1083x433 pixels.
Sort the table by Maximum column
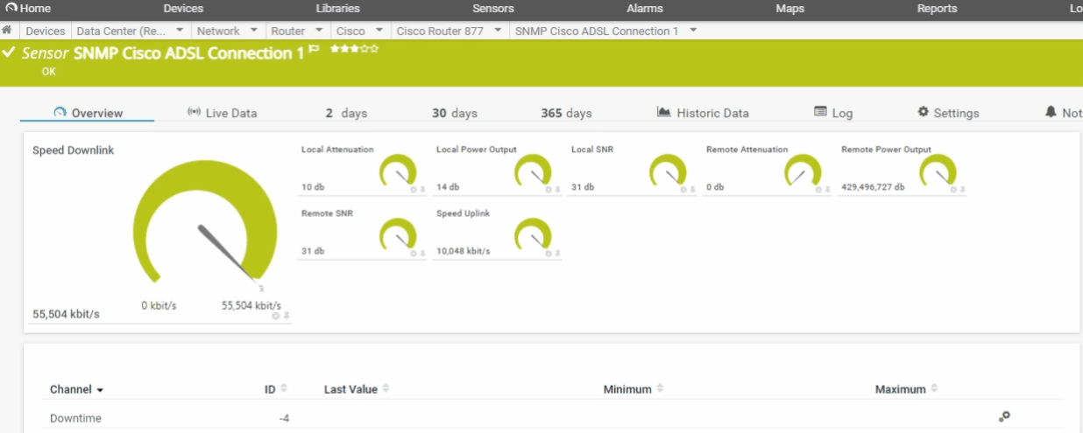tap(905, 389)
